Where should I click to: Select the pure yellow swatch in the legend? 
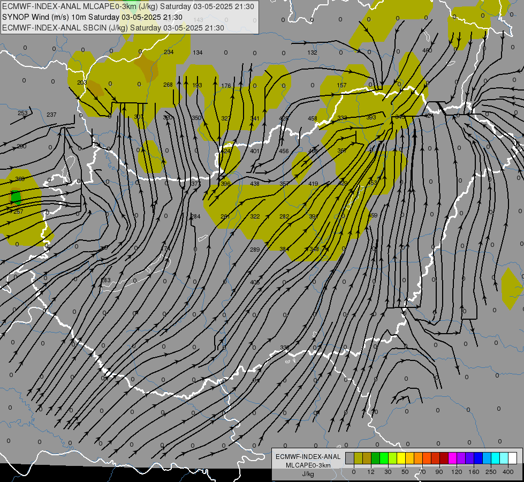401,458
